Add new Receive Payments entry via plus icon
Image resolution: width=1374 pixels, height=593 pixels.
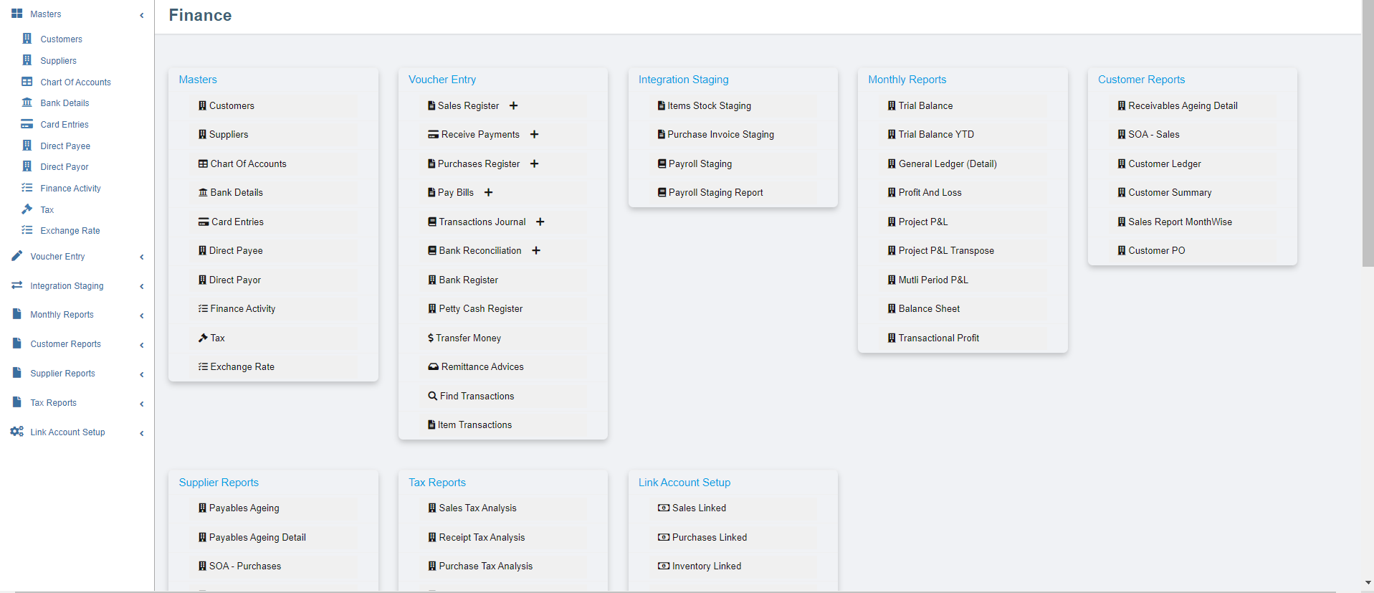click(x=534, y=135)
